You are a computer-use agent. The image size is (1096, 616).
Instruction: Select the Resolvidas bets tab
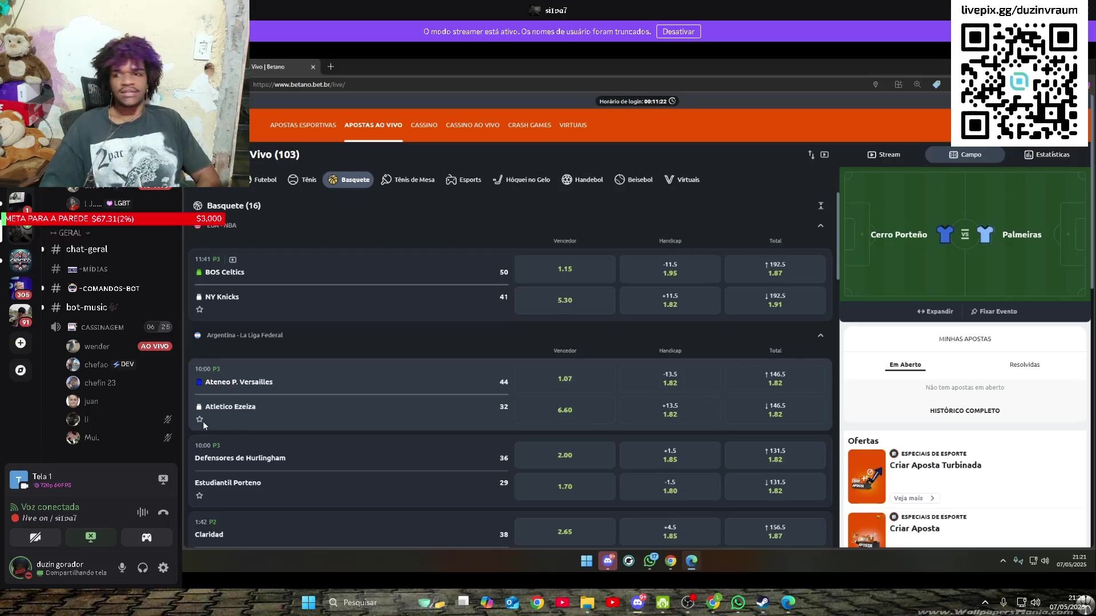pos(1025,365)
